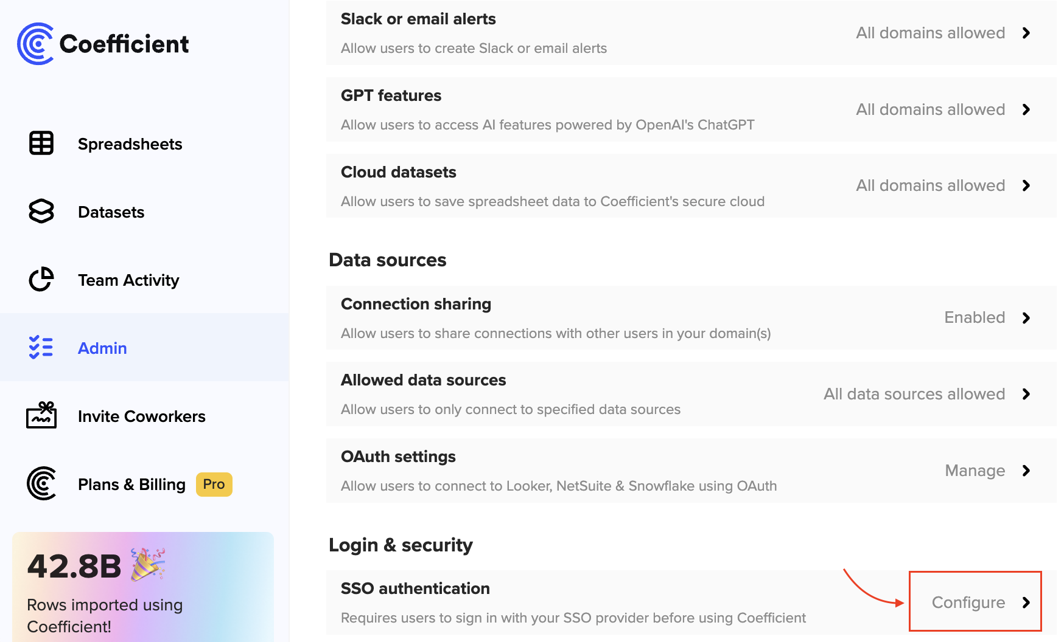Screen dimensions: 1064x642
Task: Click the Team Activity pie chart icon
Action: [x=41, y=280]
